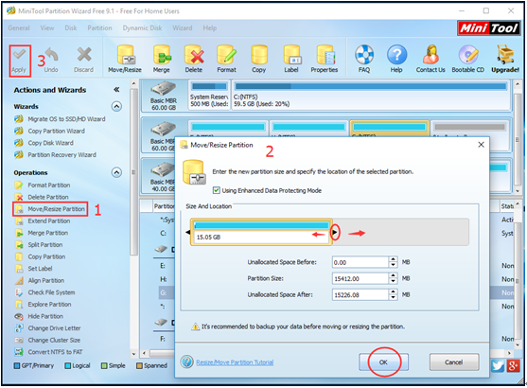Image resolution: width=527 pixels, height=388 pixels.
Task: Select the Format toolbar icon
Action: click(x=226, y=60)
